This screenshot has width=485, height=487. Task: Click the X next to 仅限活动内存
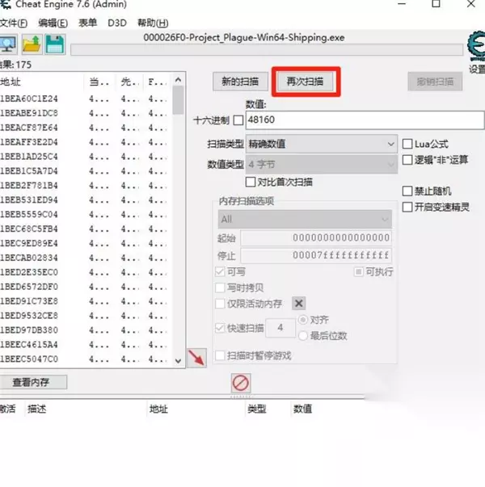(x=299, y=303)
